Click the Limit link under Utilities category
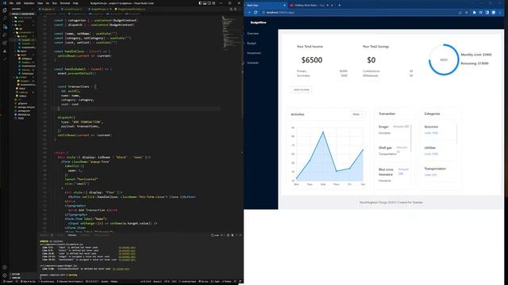The height and width of the screenshot is (285, 508). pos(431,154)
